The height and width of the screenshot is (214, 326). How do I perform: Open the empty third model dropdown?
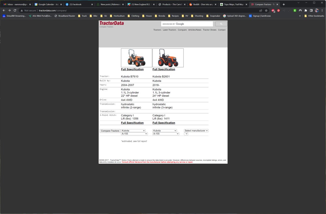click(186, 134)
